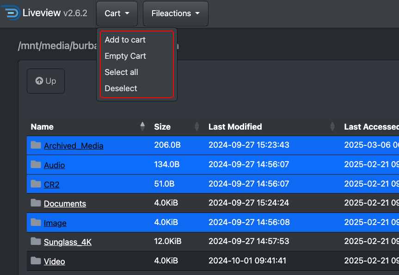Choose Add to cart menu option
Screen dimensions: 399x275
(125, 40)
